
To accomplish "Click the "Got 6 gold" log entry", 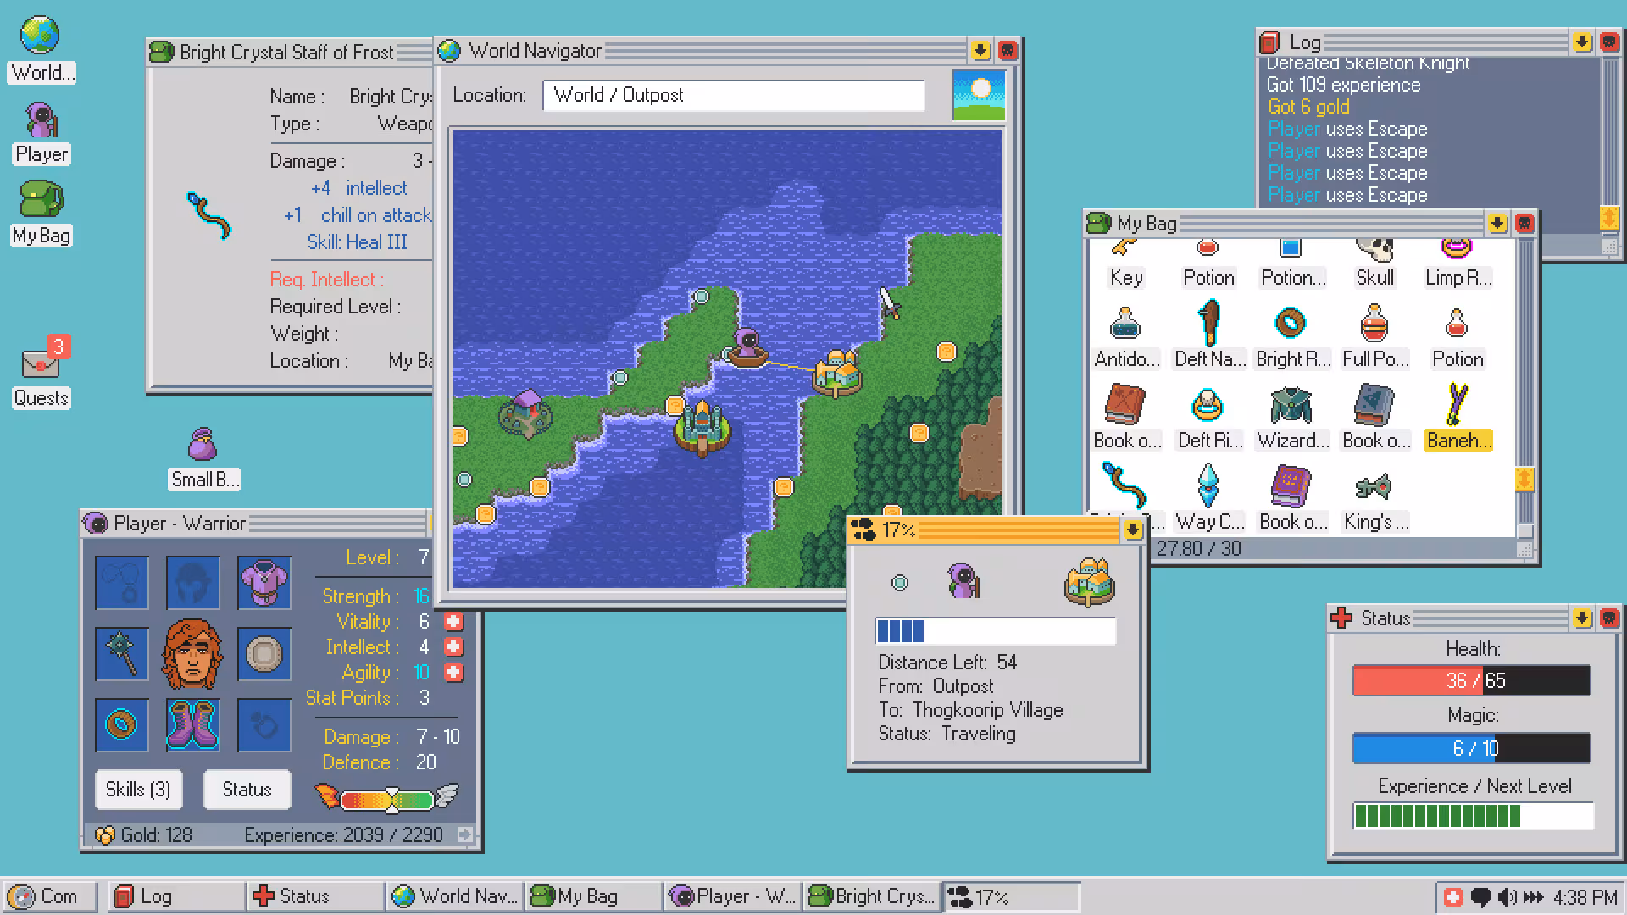I will click(1308, 107).
